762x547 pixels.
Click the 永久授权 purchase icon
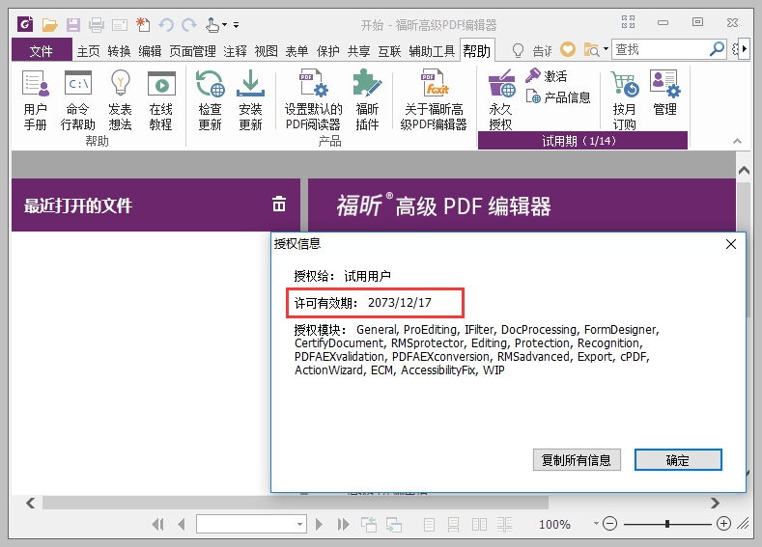coord(501,84)
